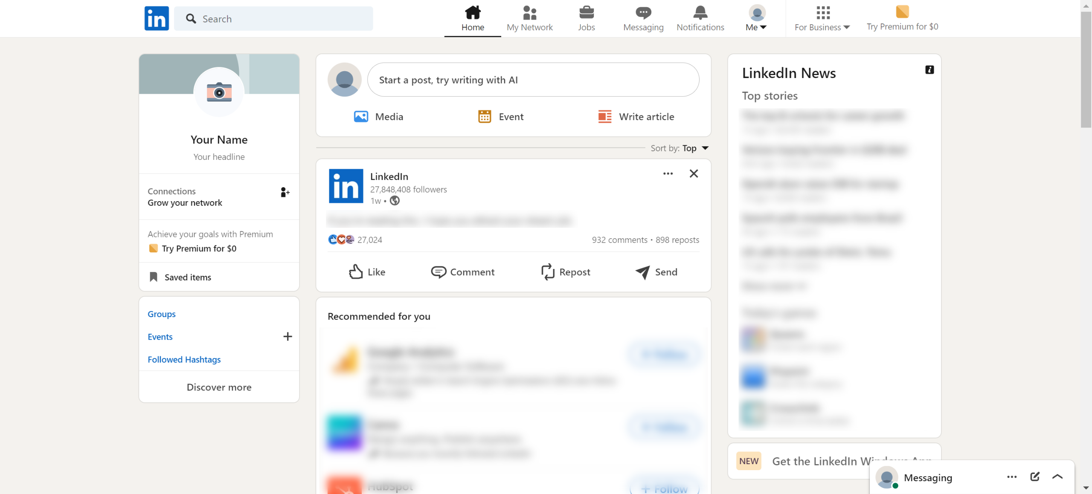Open post options three-dots menu
Viewport: 1092px width, 494px height.
tap(668, 173)
